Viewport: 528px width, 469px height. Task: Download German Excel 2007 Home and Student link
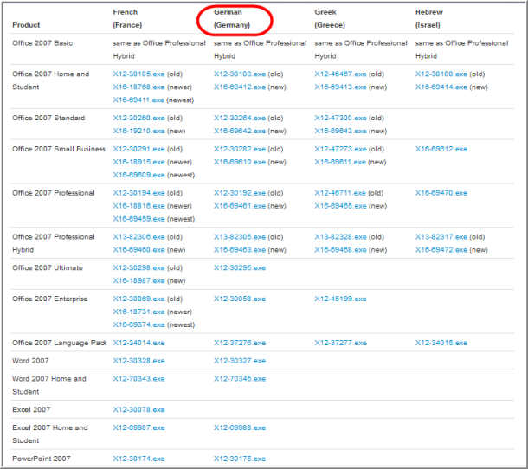240,428
